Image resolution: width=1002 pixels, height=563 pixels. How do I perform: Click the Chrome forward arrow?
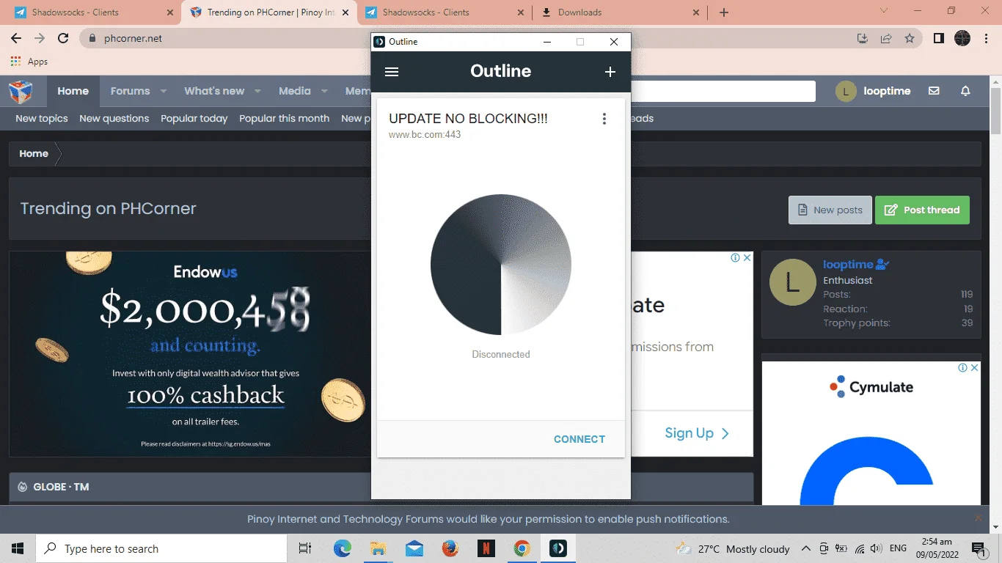40,38
